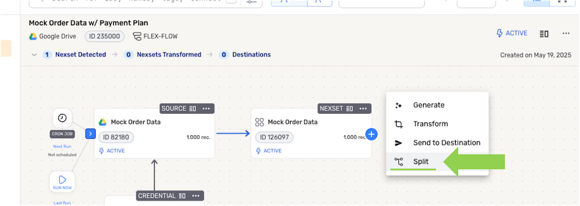Click the Nexset Detected step
The image size is (580, 206).
pyautogui.click(x=75, y=55)
